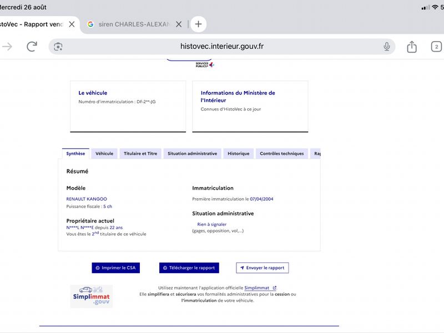The height and width of the screenshot is (333, 444).
Task: Close the HistoVec Rapport tab
Action: pyautogui.click(x=72, y=24)
